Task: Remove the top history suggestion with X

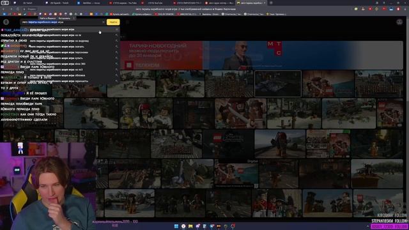Action: (x=116, y=29)
